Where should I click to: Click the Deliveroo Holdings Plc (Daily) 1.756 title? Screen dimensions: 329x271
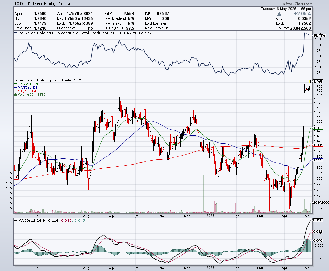tap(52, 80)
